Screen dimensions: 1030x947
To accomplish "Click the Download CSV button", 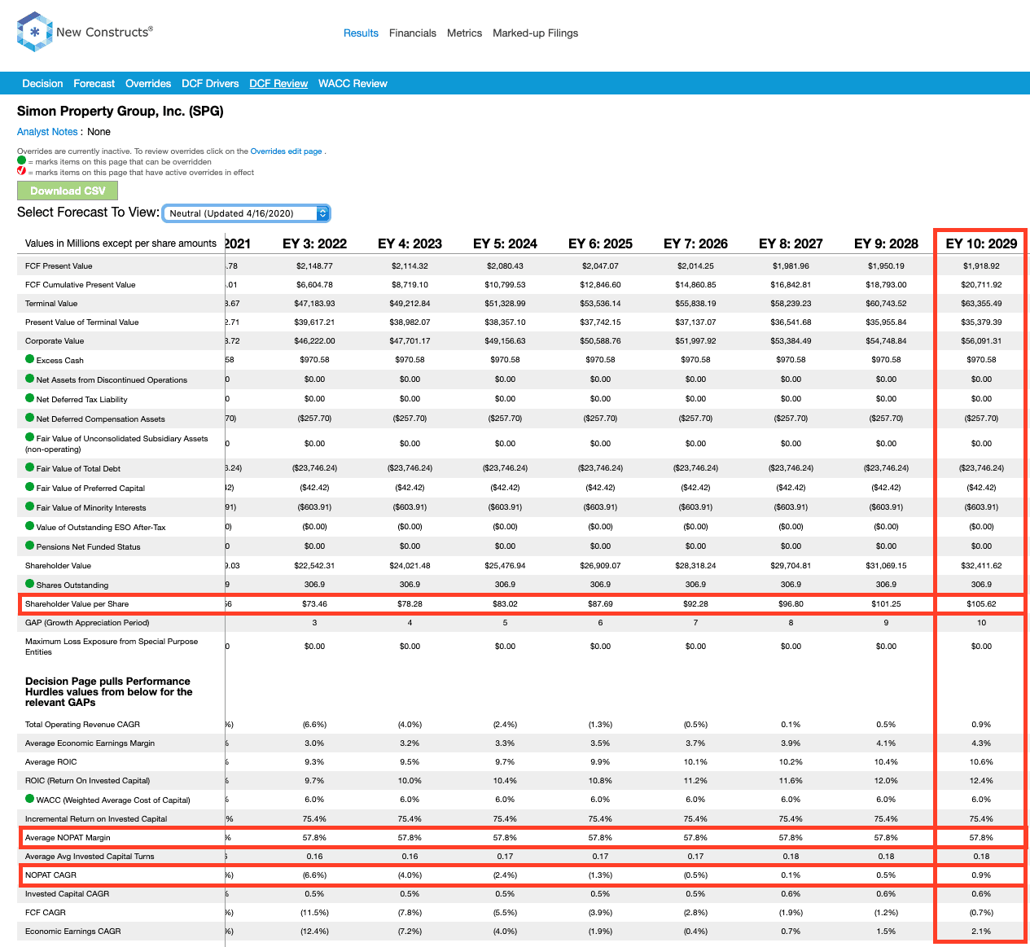I will click(68, 191).
